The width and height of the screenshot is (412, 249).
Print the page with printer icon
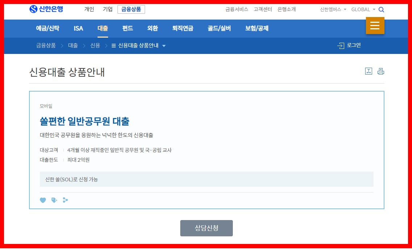(x=381, y=71)
